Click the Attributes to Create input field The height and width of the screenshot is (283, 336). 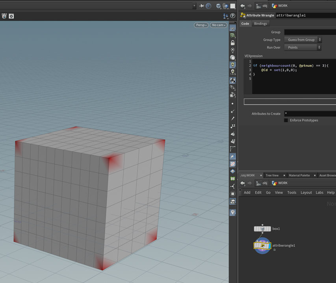point(310,114)
